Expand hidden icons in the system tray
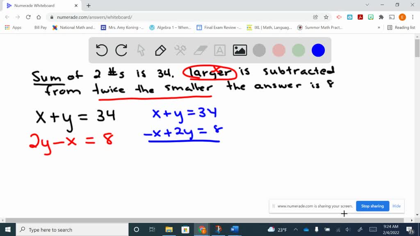The image size is (420, 236). click(295, 229)
